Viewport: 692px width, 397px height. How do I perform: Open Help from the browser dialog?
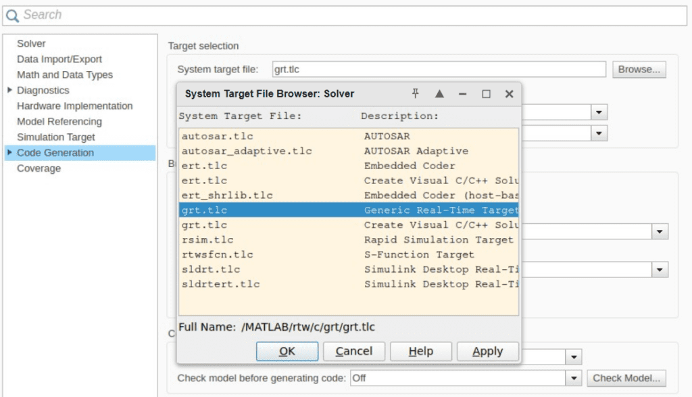420,351
